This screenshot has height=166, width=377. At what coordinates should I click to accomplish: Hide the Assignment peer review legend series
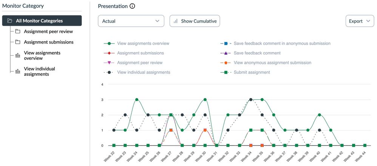click(x=140, y=63)
